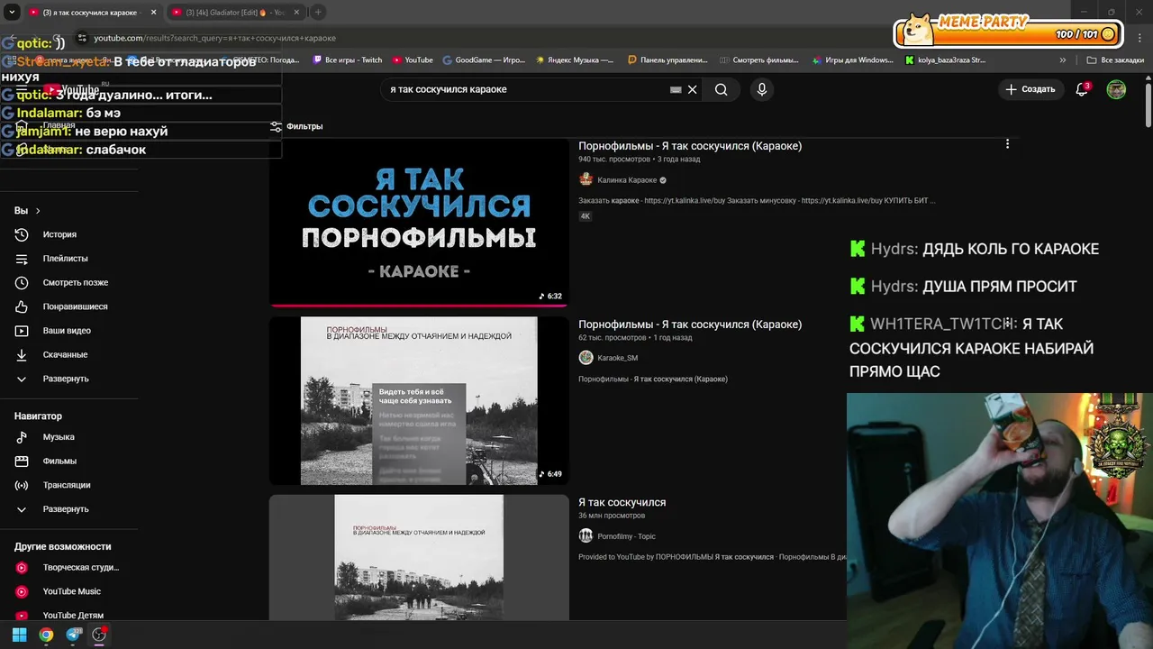Open the YouTube Kids icon (YouTube Детям)
This screenshot has width=1153, height=649.
[22, 615]
